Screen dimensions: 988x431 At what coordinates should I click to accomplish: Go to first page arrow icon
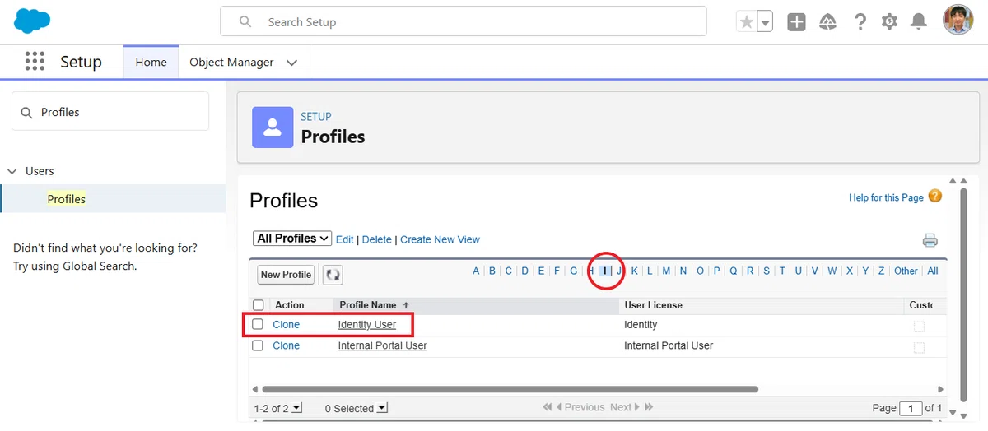coord(548,407)
